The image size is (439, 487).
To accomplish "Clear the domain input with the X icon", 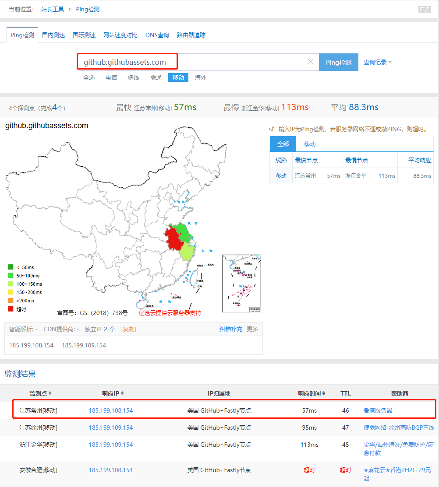I will coord(311,62).
